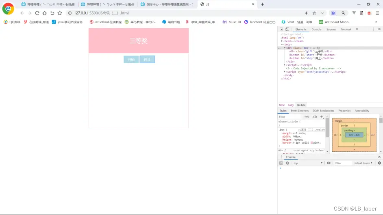Open the Properties tab
The image size is (383, 215).
[344, 111]
